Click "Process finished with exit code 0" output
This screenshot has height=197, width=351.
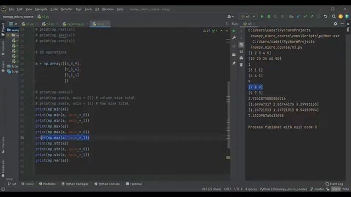[282, 127]
